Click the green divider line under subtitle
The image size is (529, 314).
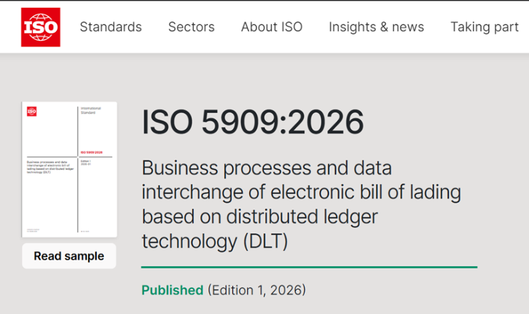coord(309,267)
